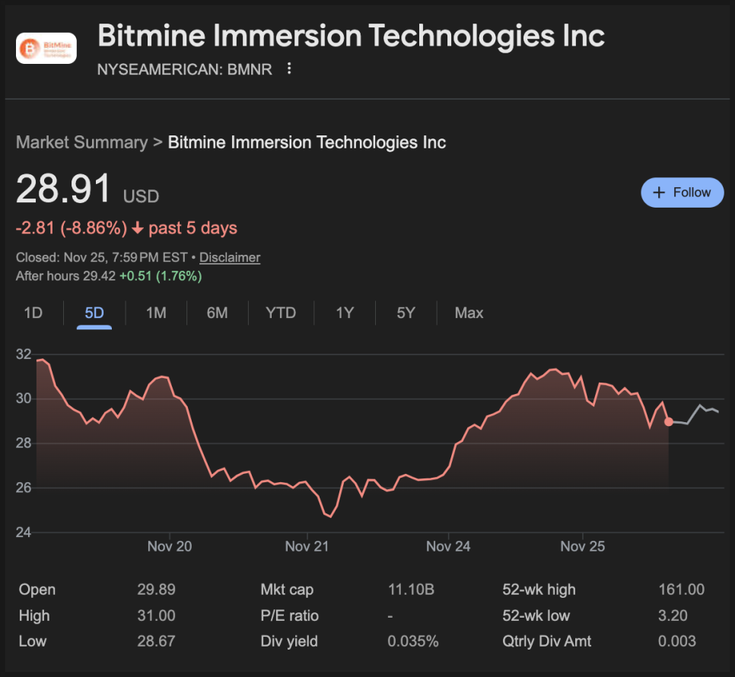Click the red closing price dot on chart
735x677 pixels.
coord(668,421)
